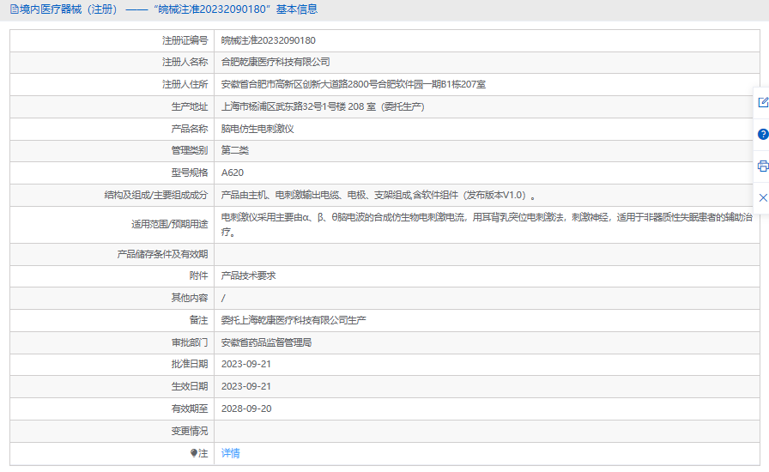Select registration number 皖械注准20232090180 cell
The width and height of the screenshot is (769, 472).
pyautogui.click(x=269, y=40)
